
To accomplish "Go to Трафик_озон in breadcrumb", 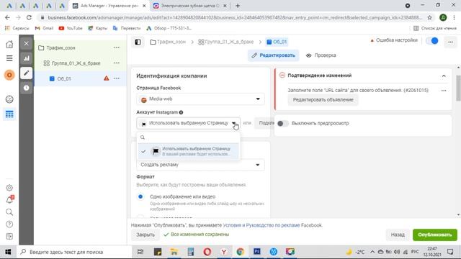I will pos(168,42).
